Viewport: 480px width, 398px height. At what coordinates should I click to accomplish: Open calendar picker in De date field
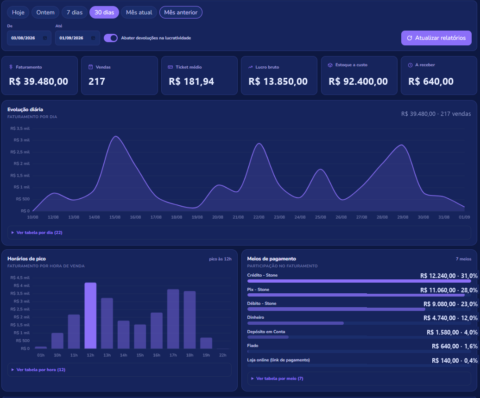[x=45, y=38]
